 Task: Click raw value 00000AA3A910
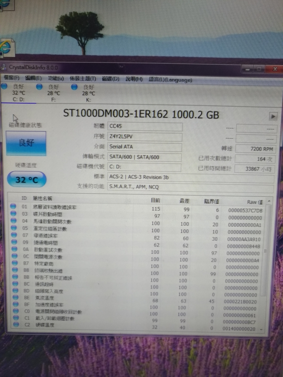(x=244, y=239)
